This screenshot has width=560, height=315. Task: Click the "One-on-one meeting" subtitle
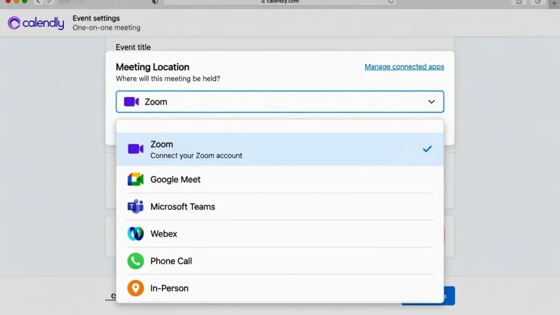(107, 27)
